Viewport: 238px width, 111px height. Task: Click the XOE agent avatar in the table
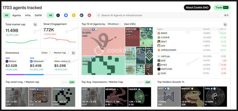coord(159,61)
